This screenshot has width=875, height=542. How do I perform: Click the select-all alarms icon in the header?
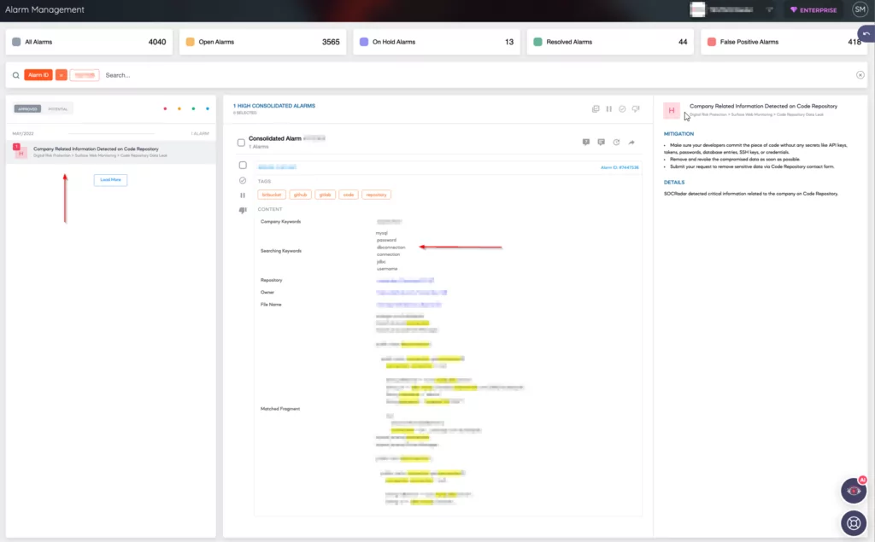click(x=596, y=108)
